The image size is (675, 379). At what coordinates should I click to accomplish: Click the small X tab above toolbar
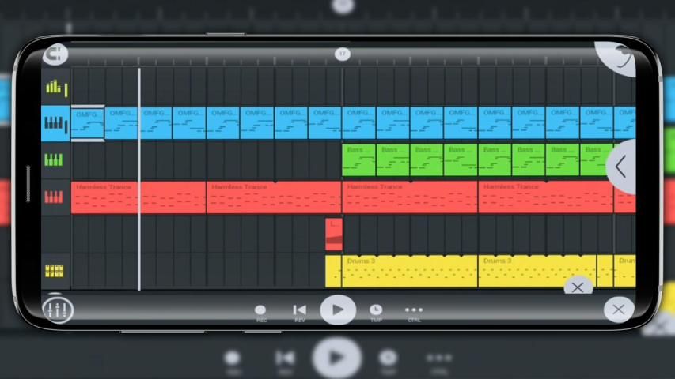point(578,287)
